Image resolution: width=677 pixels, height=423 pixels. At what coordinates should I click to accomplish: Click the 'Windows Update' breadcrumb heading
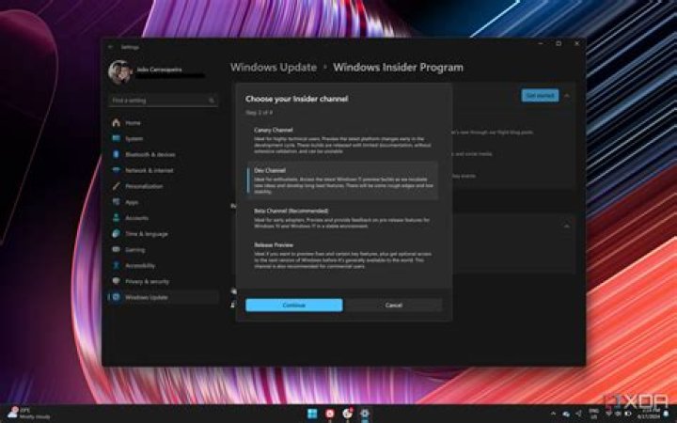274,68
